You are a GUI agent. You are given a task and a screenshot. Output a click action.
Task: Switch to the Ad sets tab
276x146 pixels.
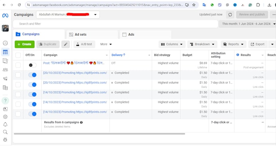coord(92,34)
